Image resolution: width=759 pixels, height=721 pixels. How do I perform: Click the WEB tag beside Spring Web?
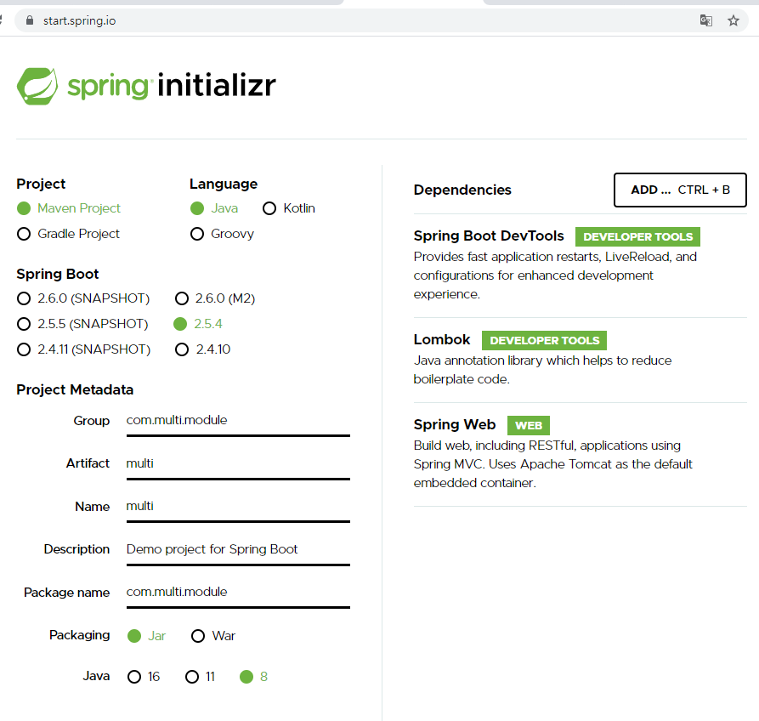(x=529, y=426)
